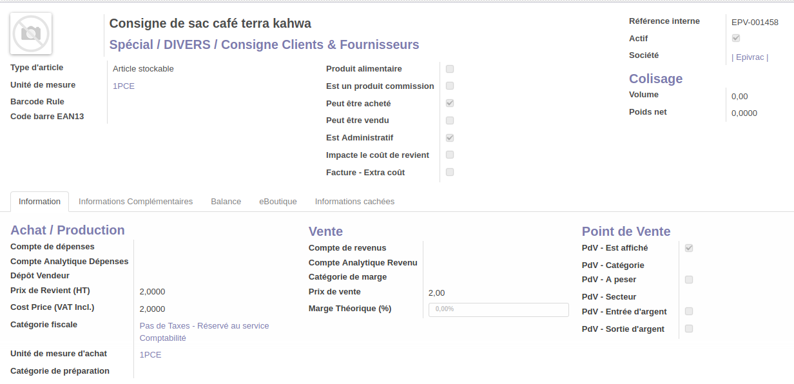Check PdV - Sortie d'argent checkbox
The width and height of the screenshot is (794, 384).
(689, 329)
